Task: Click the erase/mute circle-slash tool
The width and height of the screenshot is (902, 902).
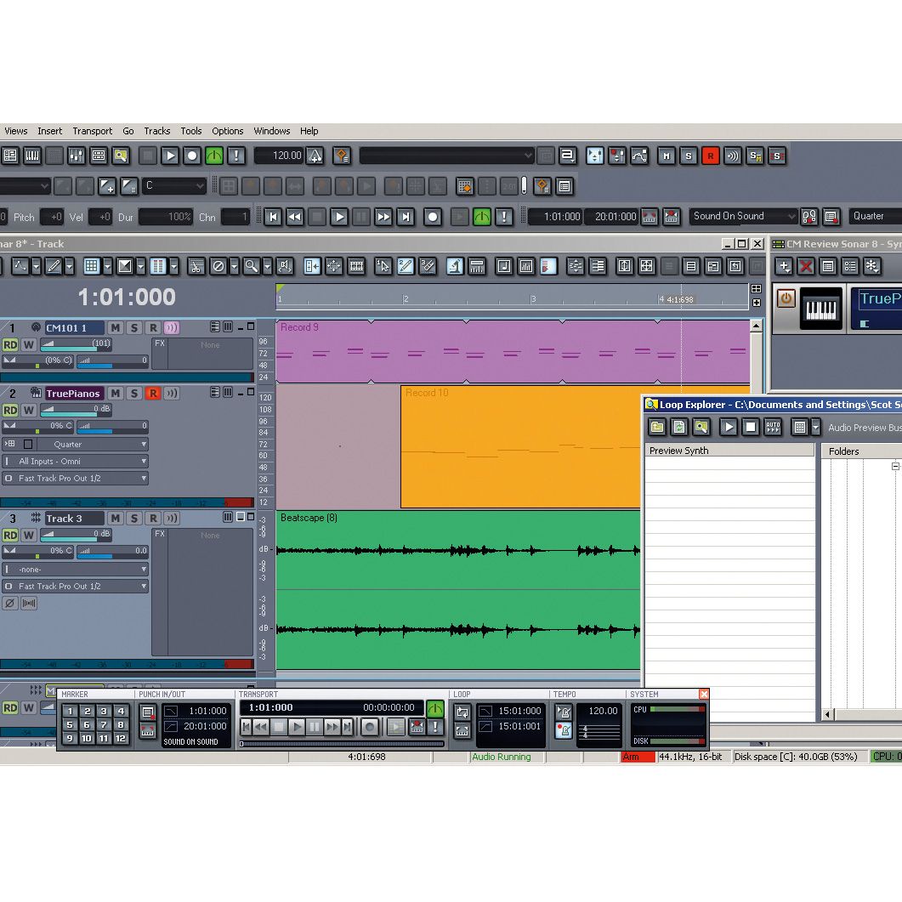Action: (x=218, y=266)
